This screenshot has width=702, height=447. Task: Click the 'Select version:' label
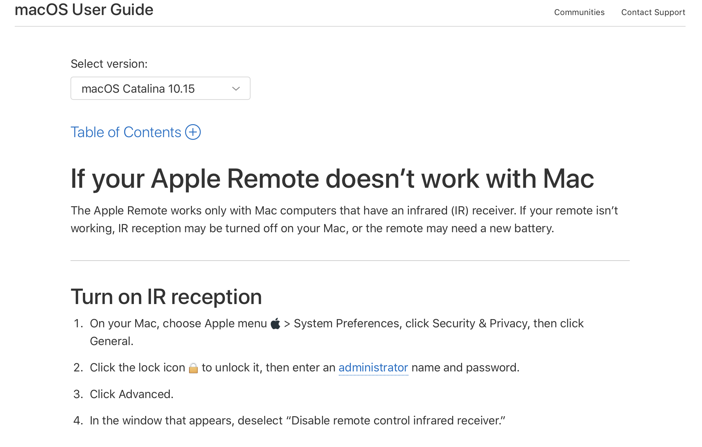click(x=109, y=64)
